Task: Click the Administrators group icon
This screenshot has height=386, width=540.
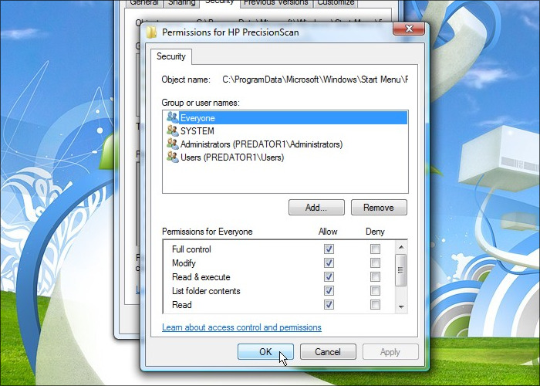Action: point(172,144)
